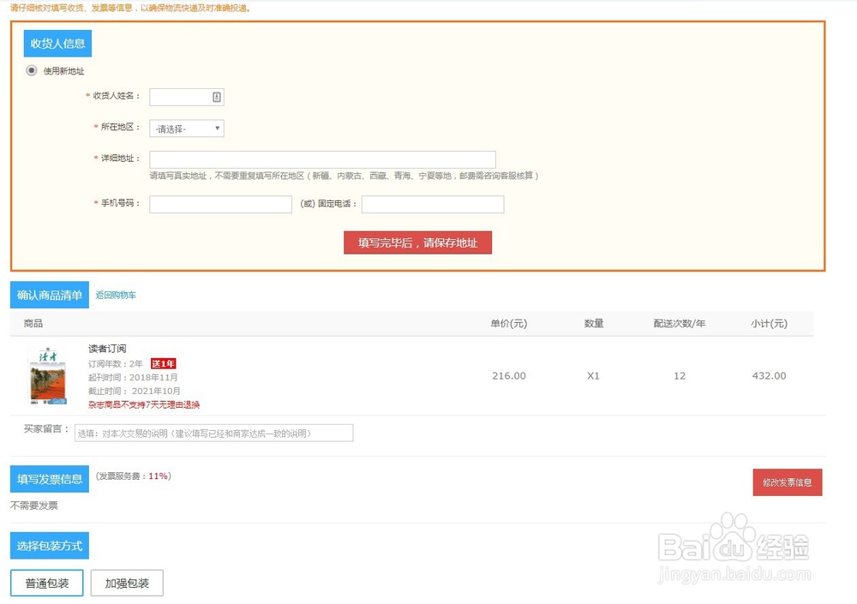Click the 确认商品清单 order list header tab
Viewport: 857px width, 604px height.
[x=49, y=294]
